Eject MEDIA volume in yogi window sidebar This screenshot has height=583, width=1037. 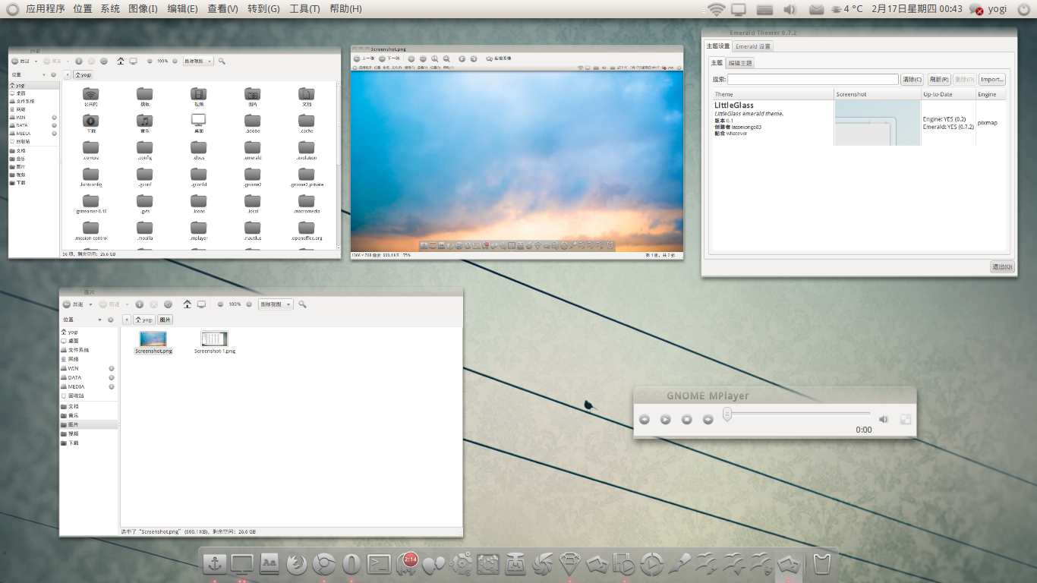[54, 134]
